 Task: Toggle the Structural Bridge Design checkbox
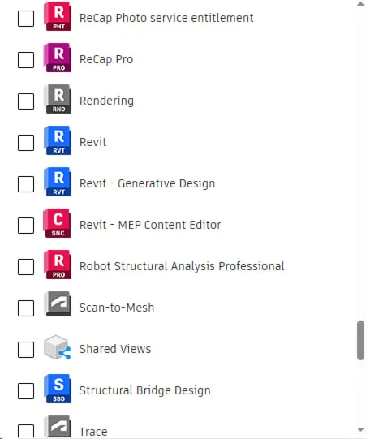pos(26,391)
